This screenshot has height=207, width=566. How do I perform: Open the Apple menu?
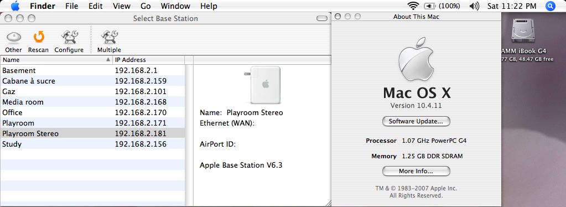tap(15, 6)
